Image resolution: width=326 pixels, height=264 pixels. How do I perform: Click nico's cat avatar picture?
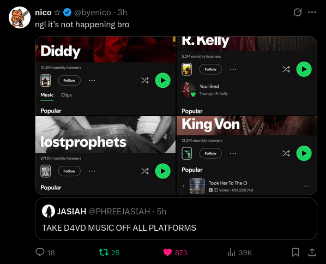(20, 17)
